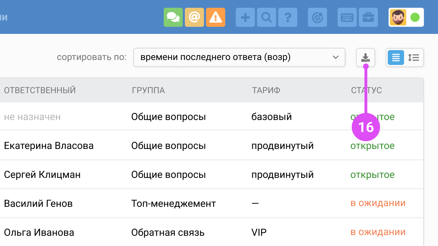The height and width of the screenshot is (246, 438).
Task: Click the ТАРИФ column header
Action: (x=266, y=90)
